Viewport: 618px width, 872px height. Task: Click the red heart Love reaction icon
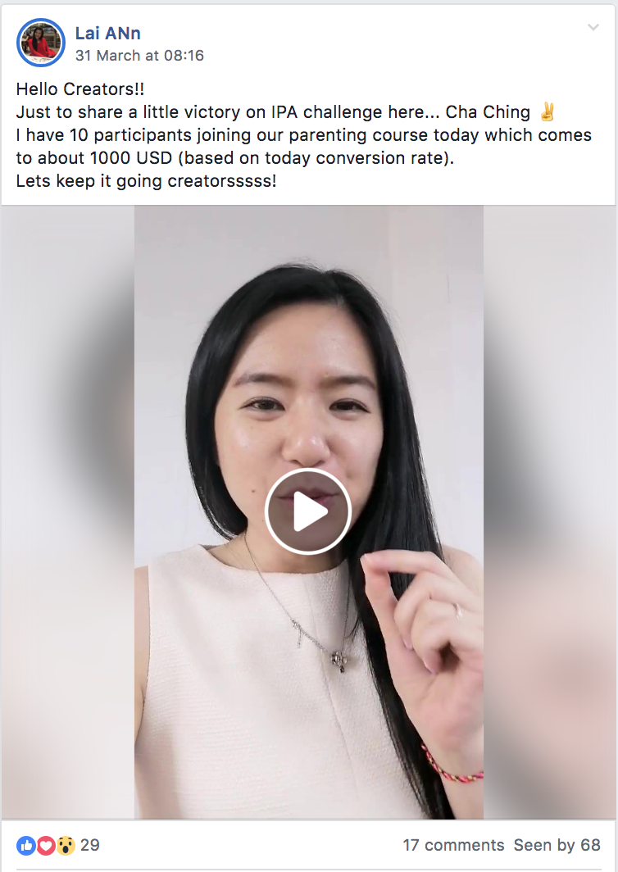pyautogui.click(x=46, y=846)
